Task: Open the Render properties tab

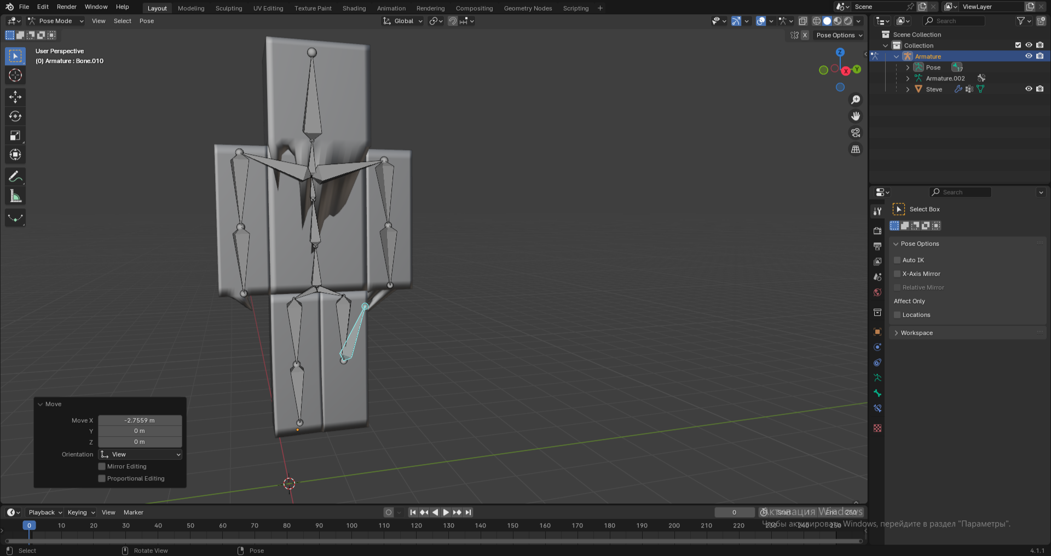Action: 877,231
